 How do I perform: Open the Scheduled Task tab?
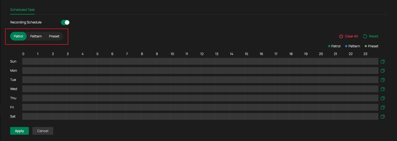point(22,10)
